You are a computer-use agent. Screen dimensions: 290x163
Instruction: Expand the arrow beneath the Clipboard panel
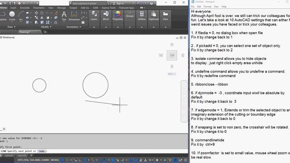pyautogui.click(x=154, y=27)
